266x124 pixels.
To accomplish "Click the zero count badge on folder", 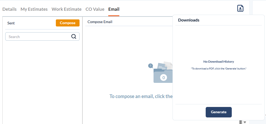I will click(164, 78).
